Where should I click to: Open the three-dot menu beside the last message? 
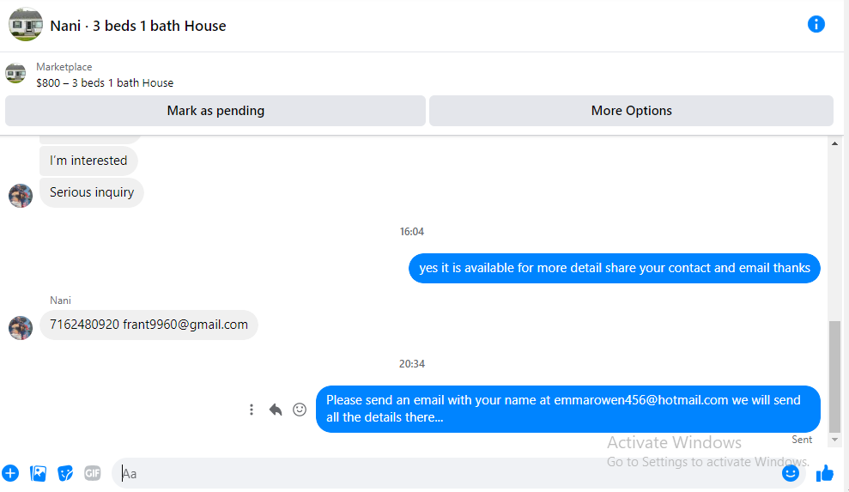coord(252,410)
